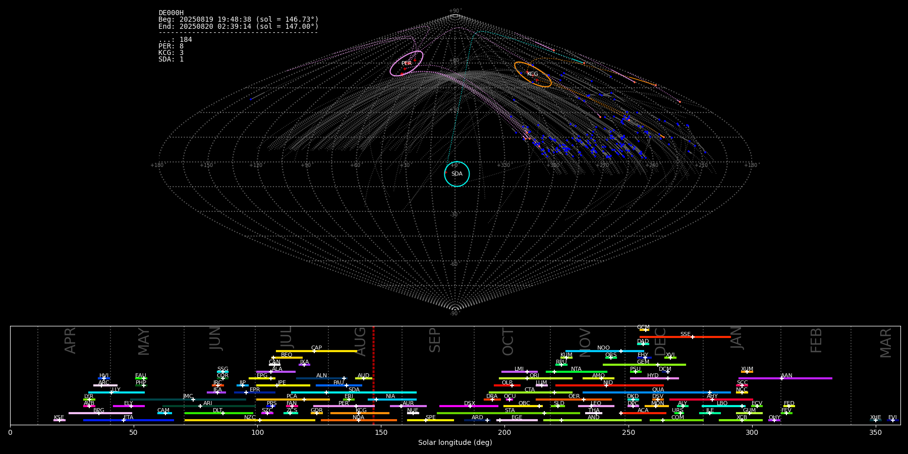Click the URS shower label in timeline
908x454 pixels.
677,411
